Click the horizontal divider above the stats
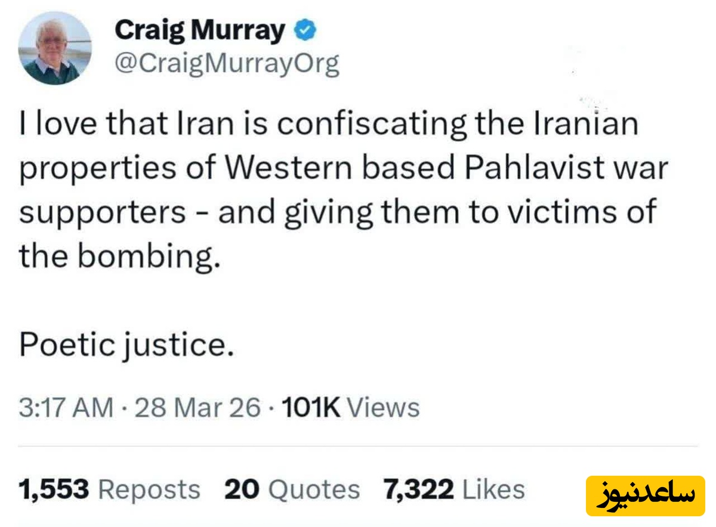The image size is (716, 527). click(x=358, y=446)
